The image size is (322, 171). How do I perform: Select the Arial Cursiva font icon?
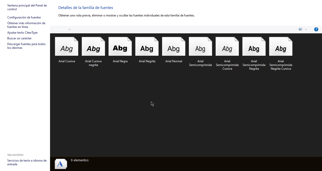click(67, 47)
